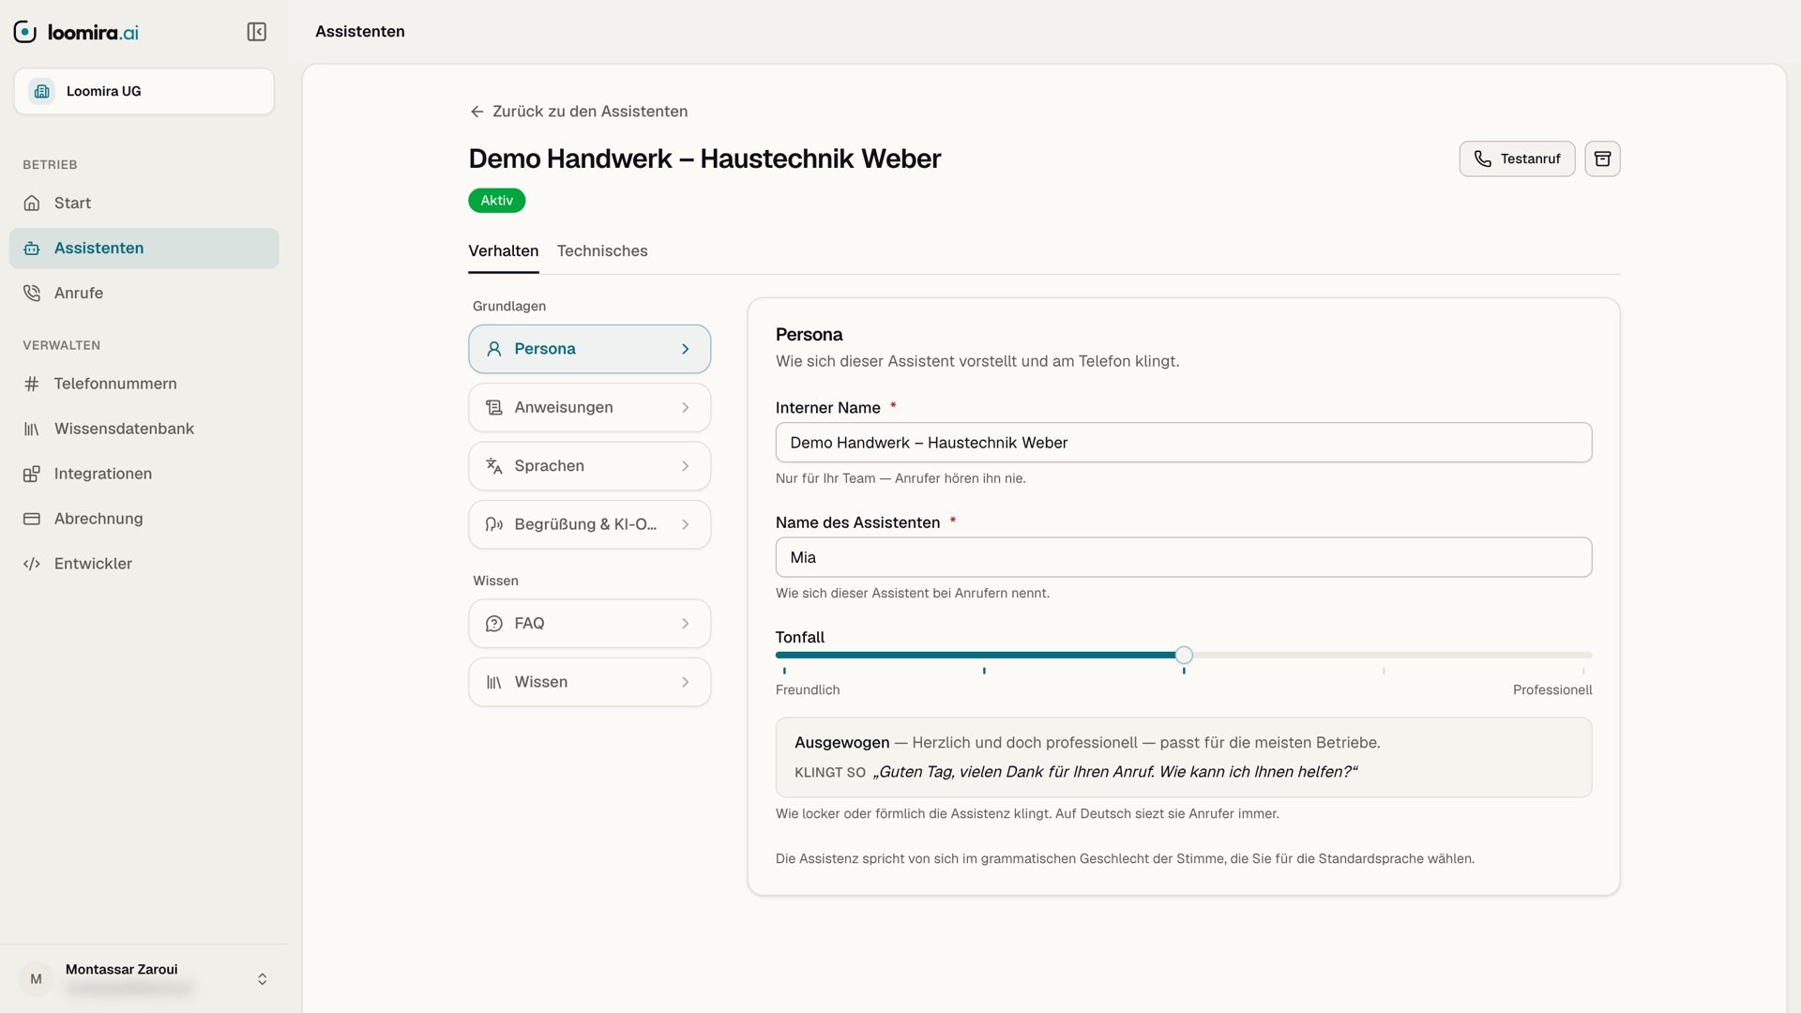This screenshot has width=1801, height=1013.
Task: Click the Entwickler code icon
Action: [x=32, y=564]
